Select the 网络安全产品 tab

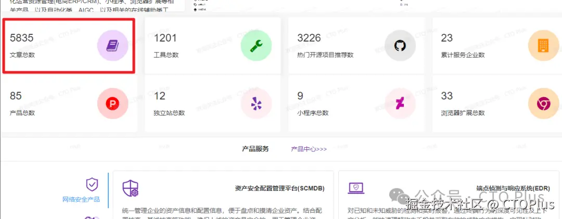pos(81,199)
